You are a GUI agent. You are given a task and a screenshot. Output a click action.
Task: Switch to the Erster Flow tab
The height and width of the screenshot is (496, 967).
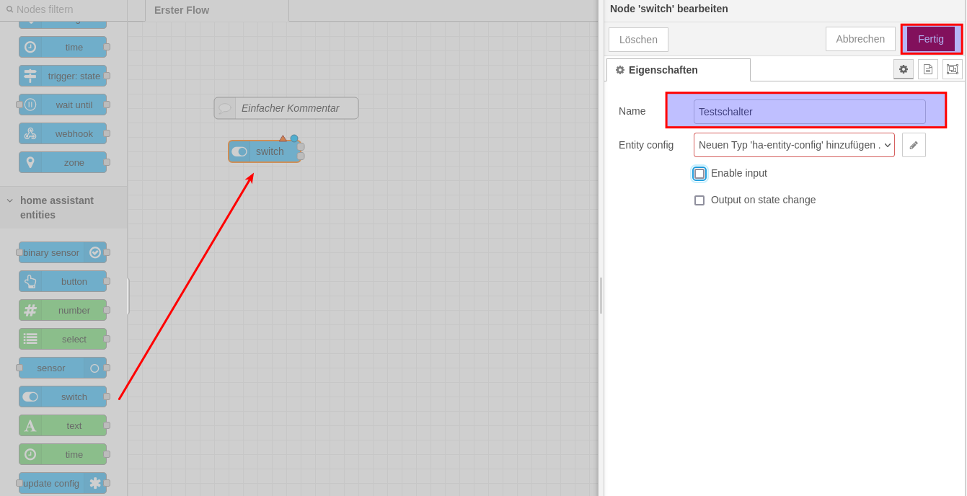182,10
